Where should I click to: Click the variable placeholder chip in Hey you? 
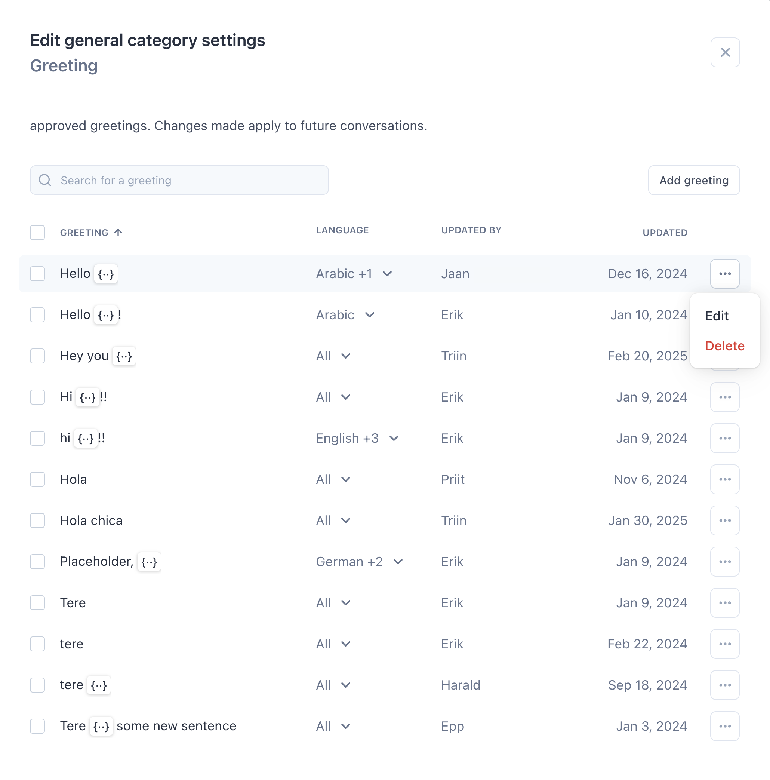point(124,356)
